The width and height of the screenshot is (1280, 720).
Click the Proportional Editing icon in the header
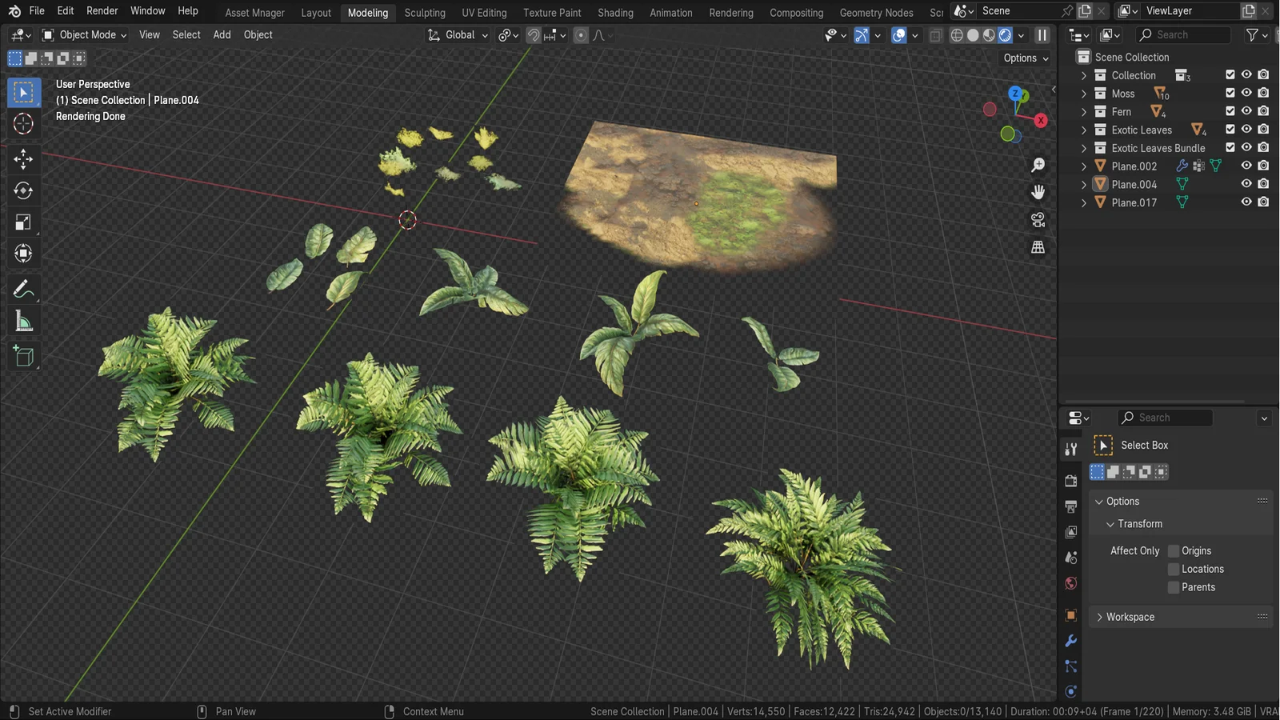coord(580,35)
